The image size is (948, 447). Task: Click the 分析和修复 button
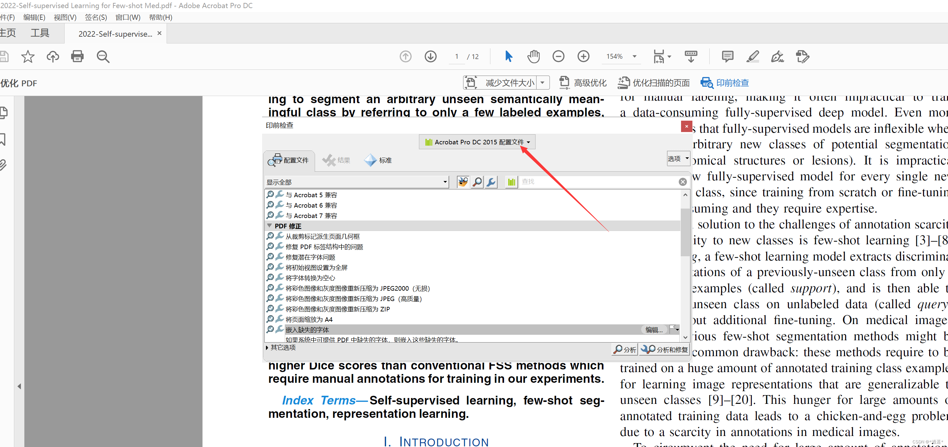pyautogui.click(x=664, y=350)
